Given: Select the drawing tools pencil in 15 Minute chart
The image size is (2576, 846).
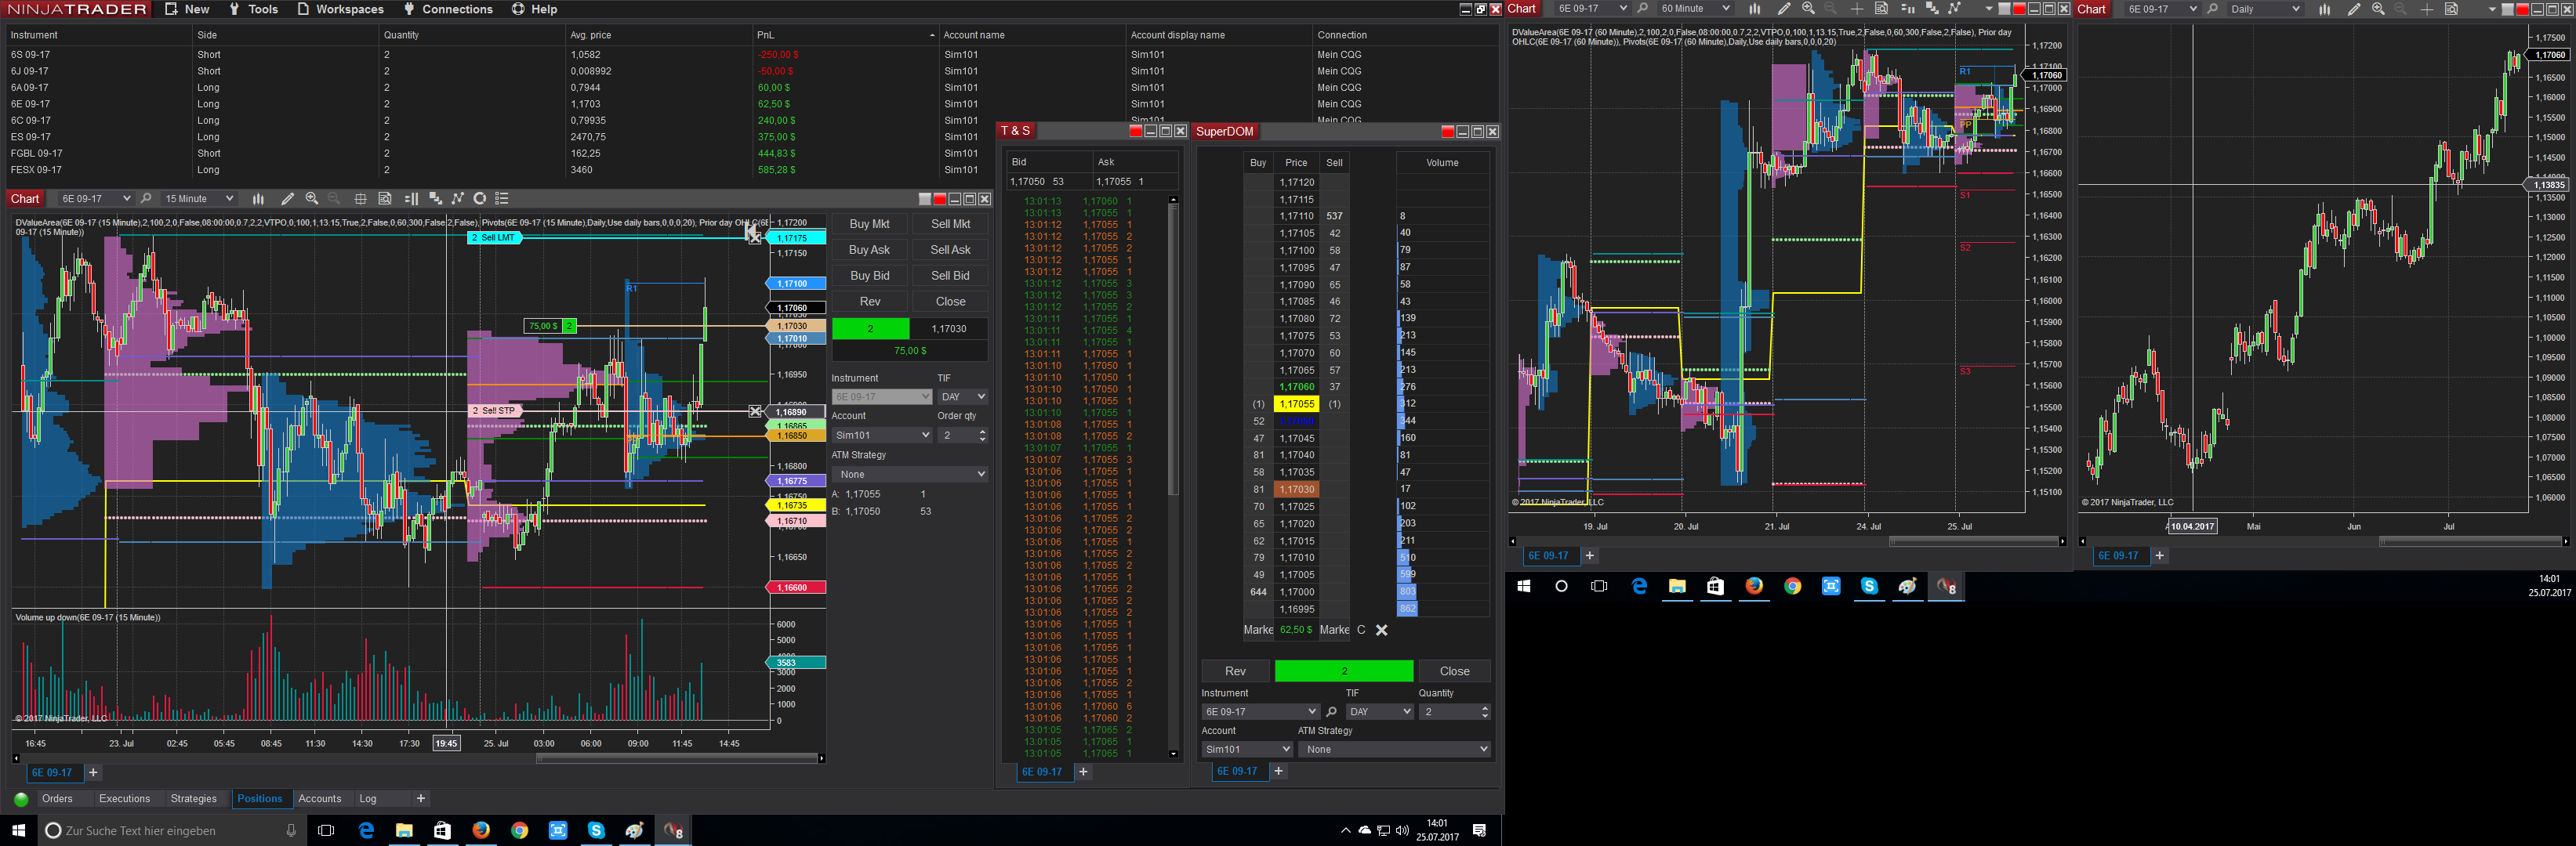Looking at the screenshot, I should pyautogui.click(x=288, y=199).
